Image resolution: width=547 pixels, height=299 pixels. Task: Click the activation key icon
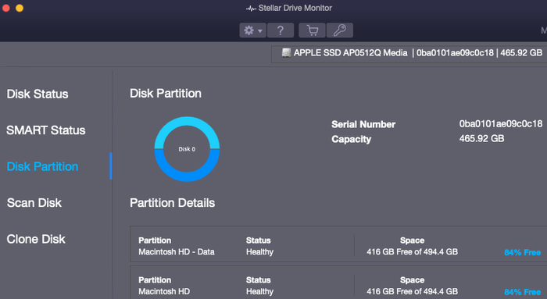(x=340, y=30)
